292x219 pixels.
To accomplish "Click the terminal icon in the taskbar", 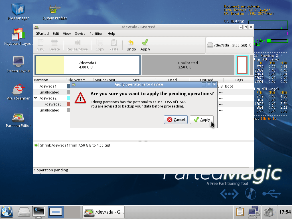I will [39, 212].
